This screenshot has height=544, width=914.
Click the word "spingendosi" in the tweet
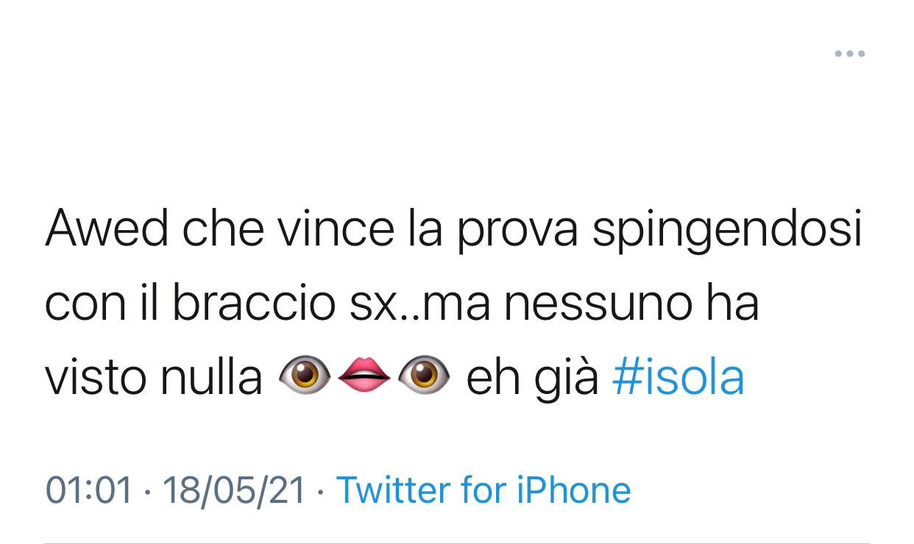point(727,230)
